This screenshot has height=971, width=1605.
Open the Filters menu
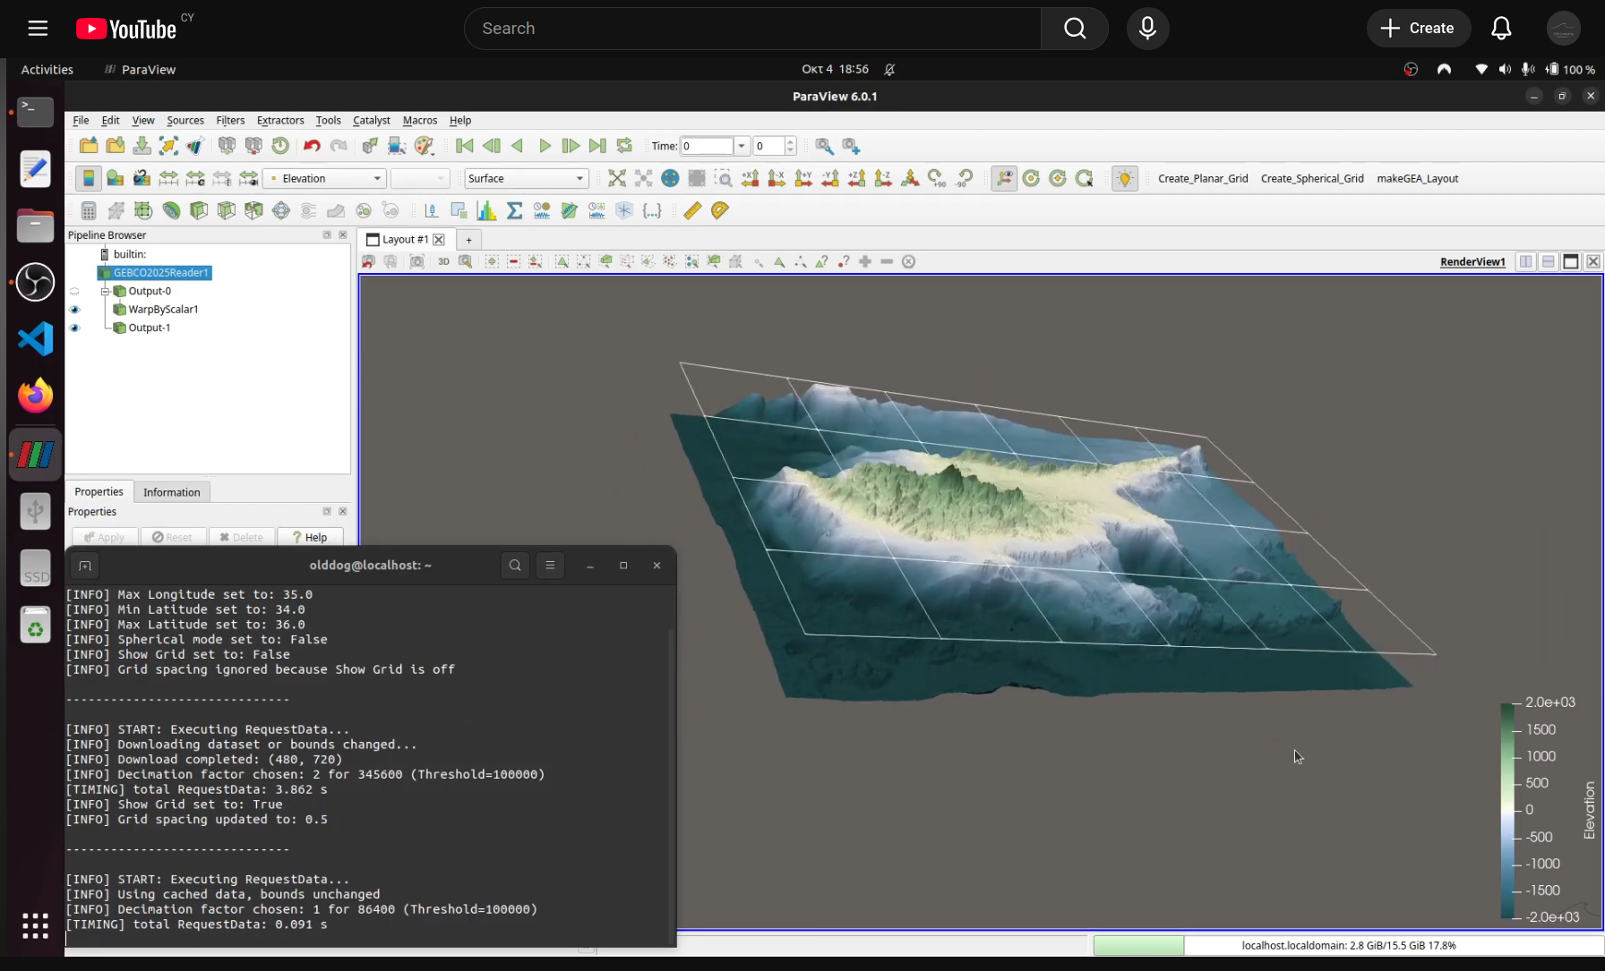click(x=230, y=120)
